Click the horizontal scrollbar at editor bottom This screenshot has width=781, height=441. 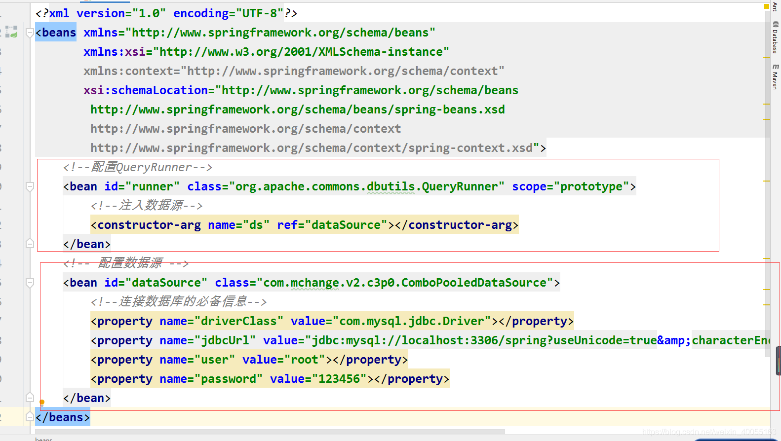tap(270, 432)
